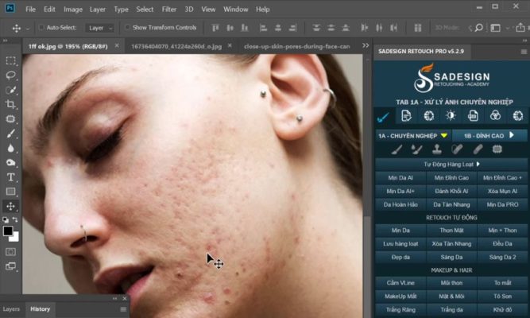This screenshot has width=530, height=318.
Task: Open the Filter menu
Action: point(168,10)
